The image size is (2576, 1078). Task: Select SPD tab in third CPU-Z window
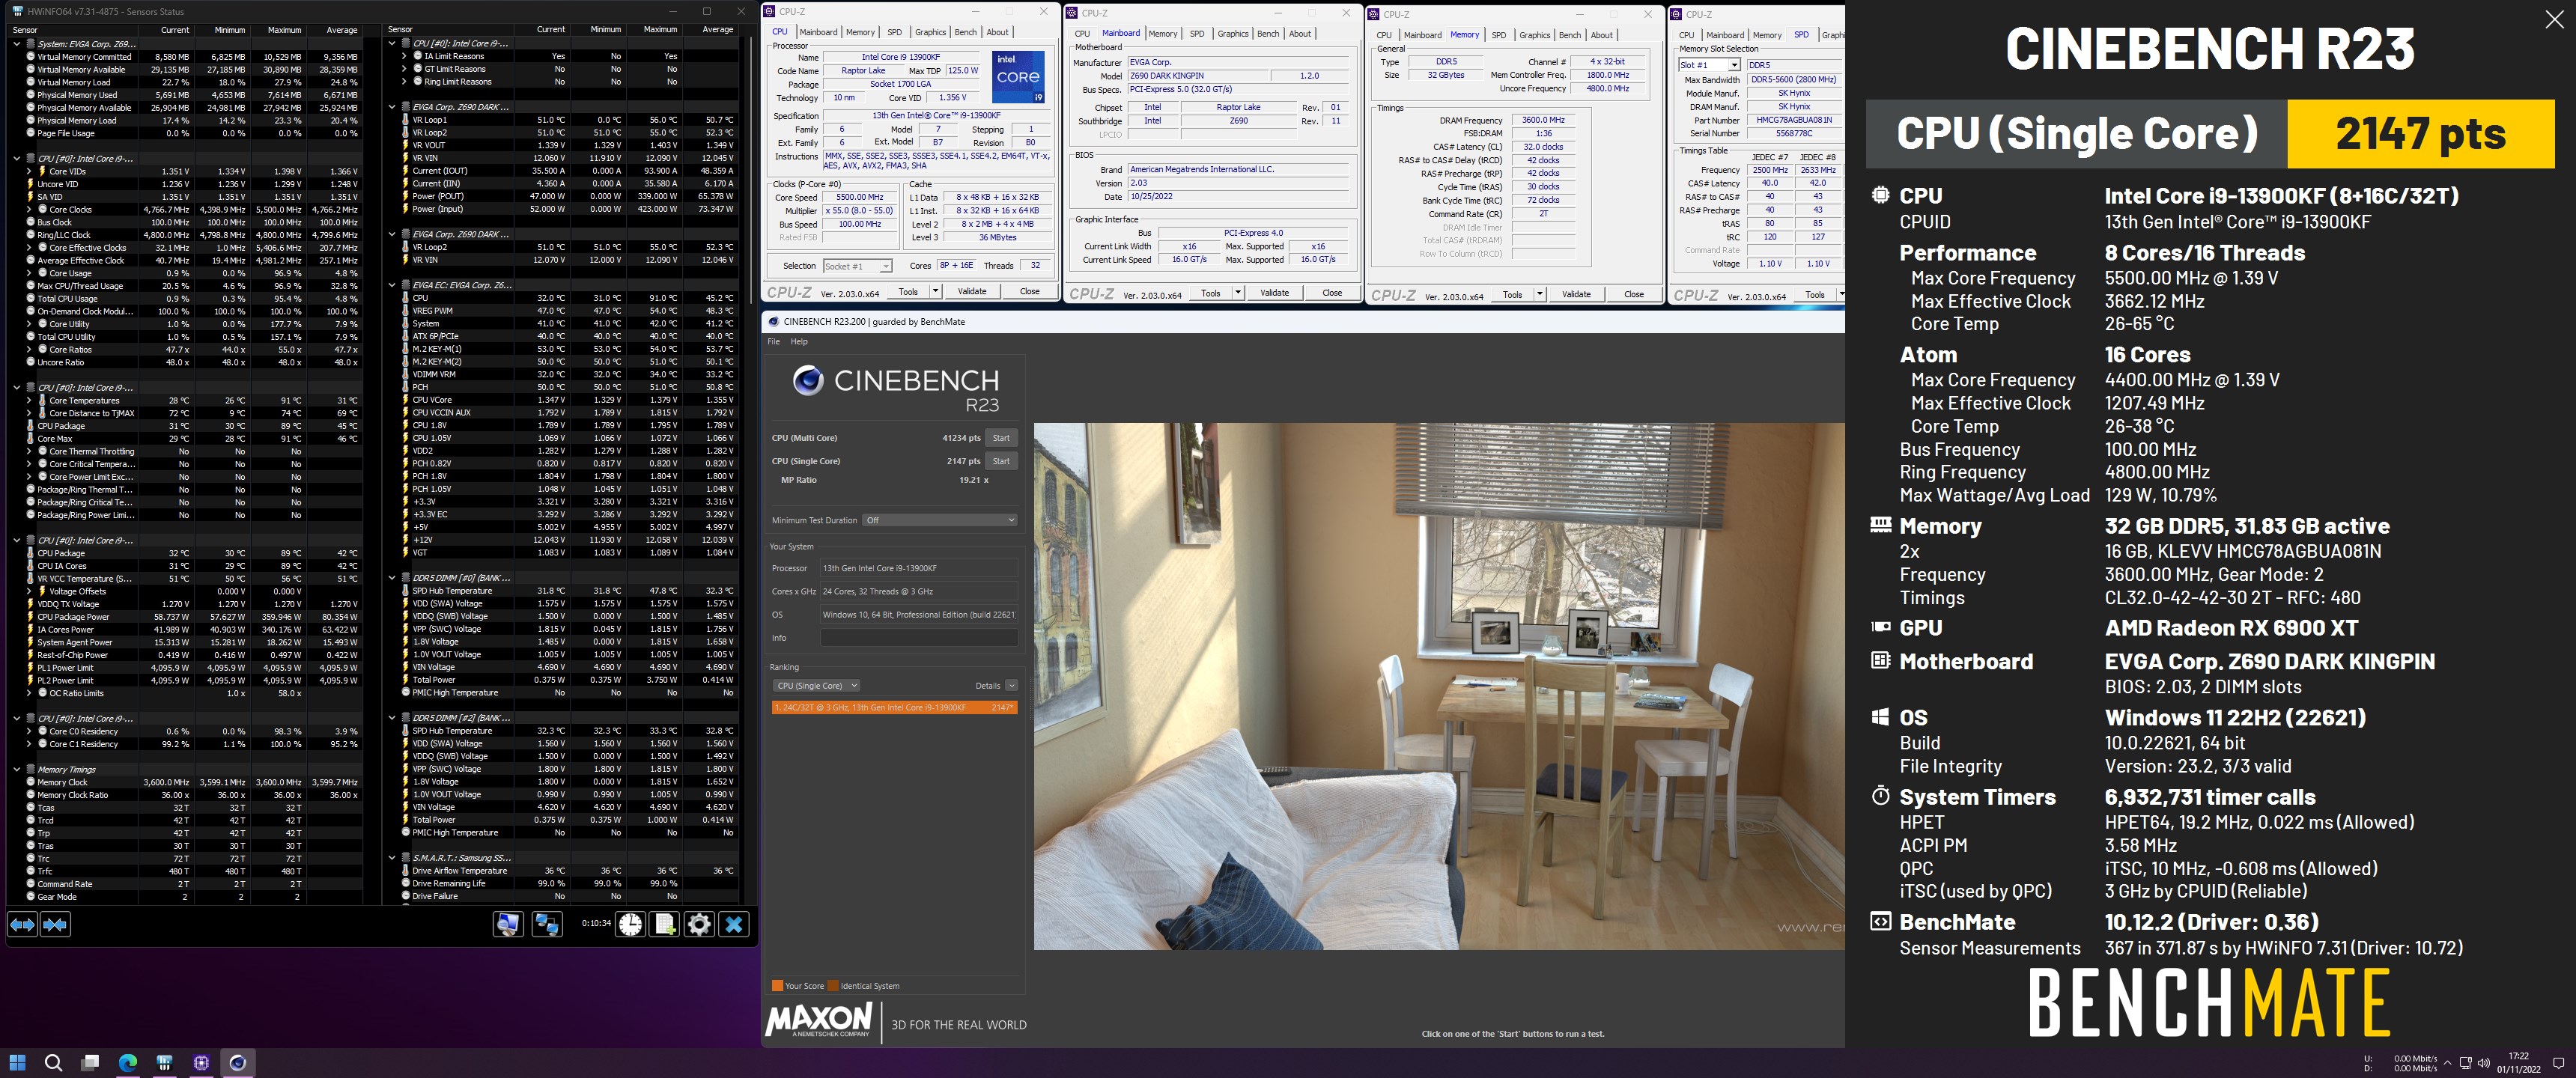1498,35
